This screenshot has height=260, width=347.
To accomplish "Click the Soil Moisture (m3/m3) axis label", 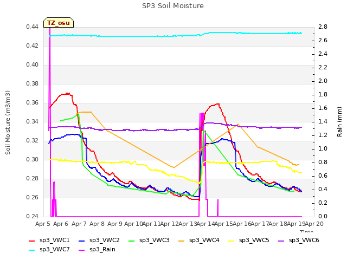I will 8,122.
